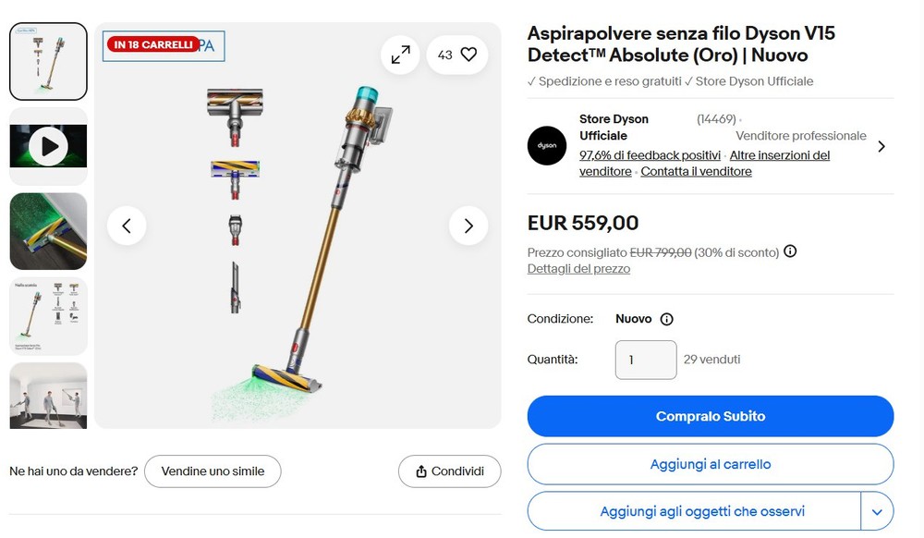
Task: Open Dettagli del prezzo link
Action: (578, 269)
